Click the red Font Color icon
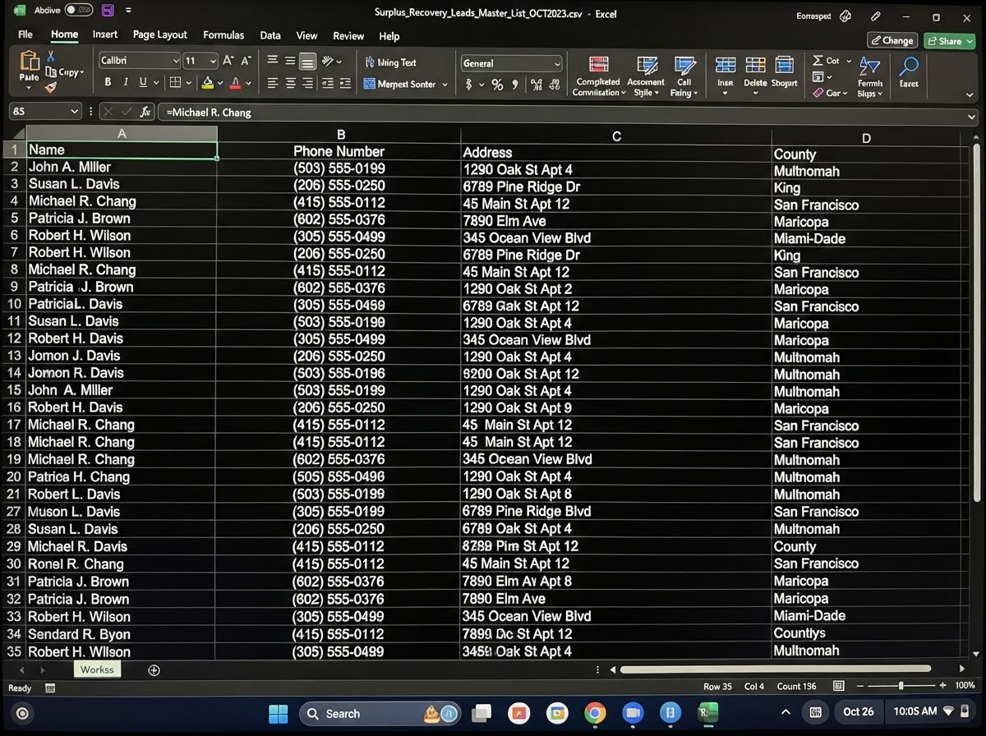The height and width of the screenshot is (736, 986). (x=236, y=82)
